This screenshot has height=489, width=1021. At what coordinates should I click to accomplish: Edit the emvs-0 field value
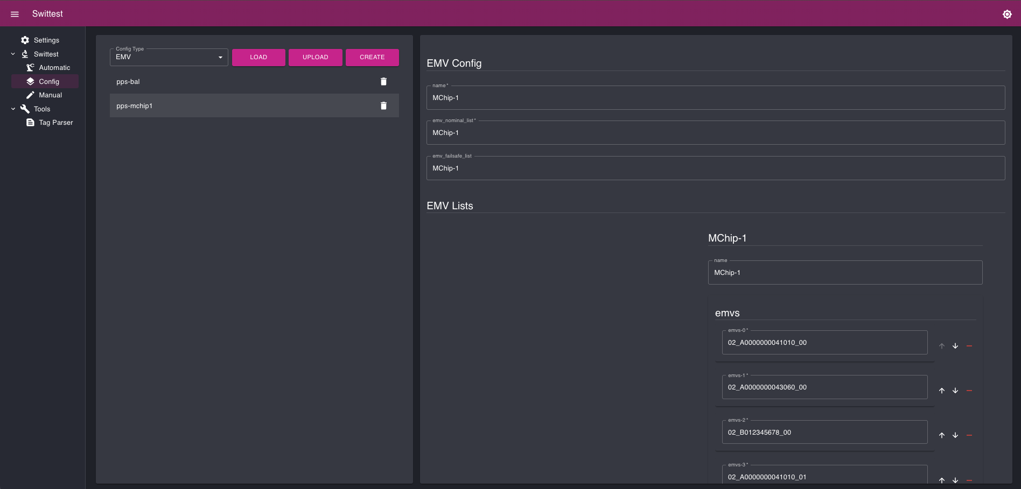click(824, 343)
